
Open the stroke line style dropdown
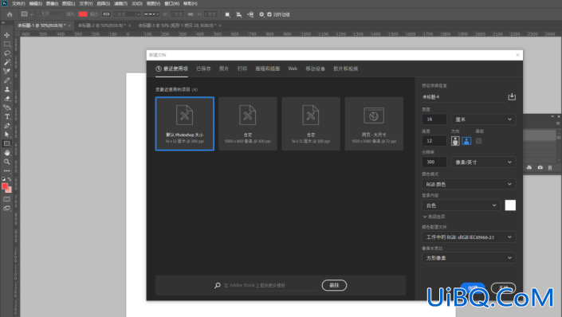click(151, 14)
